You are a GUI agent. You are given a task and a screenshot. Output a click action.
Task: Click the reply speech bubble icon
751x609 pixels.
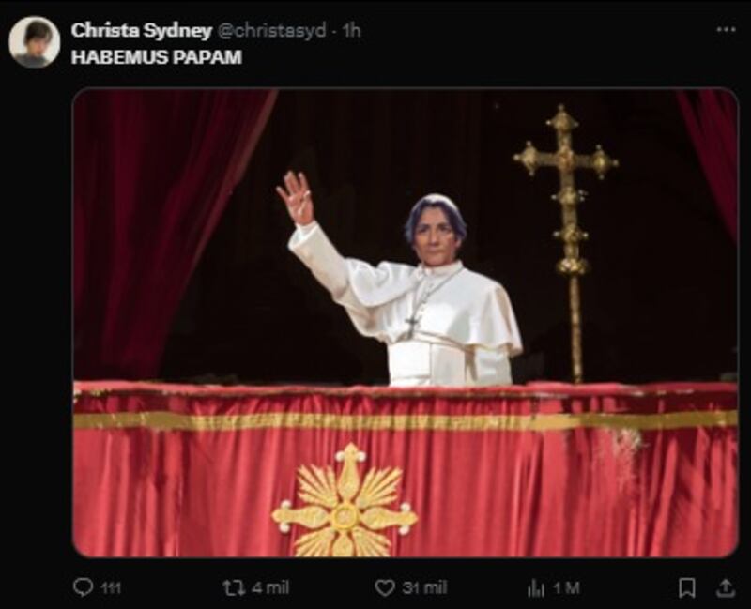pyautogui.click(x=84, y=587)
